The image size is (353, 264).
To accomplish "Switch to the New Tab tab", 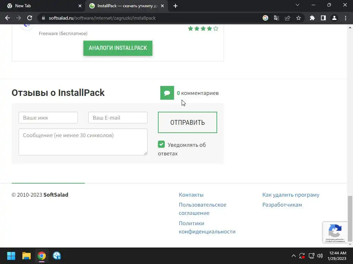I will (42, 6).
